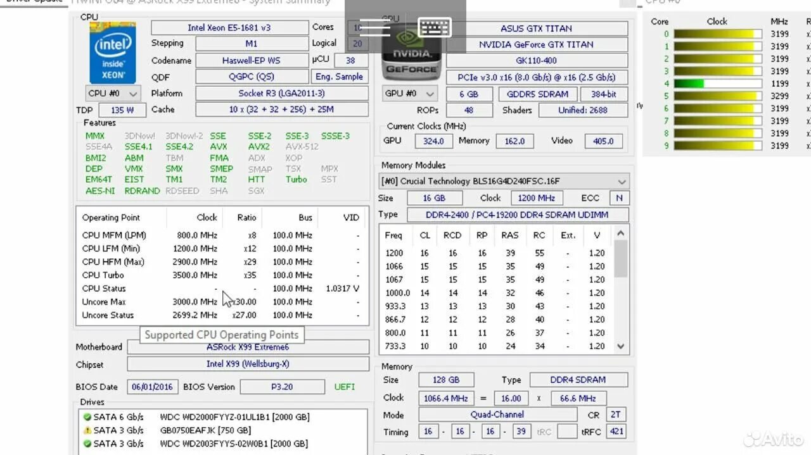This screenshot has width=811, height=455.
Task: Click the ROPs value 48 field
Action: tap(469, 110)
